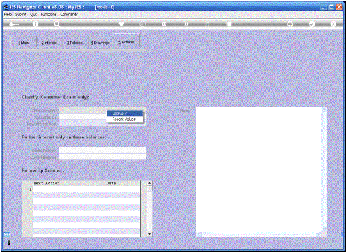Viewport: 346px width, 252px height.
Task: Open the Commands menu
Action: coord(69,14)
